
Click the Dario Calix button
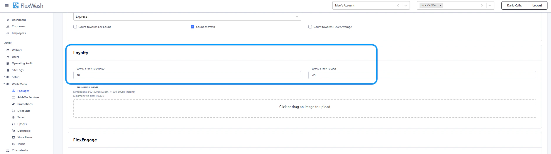[514, 5]
